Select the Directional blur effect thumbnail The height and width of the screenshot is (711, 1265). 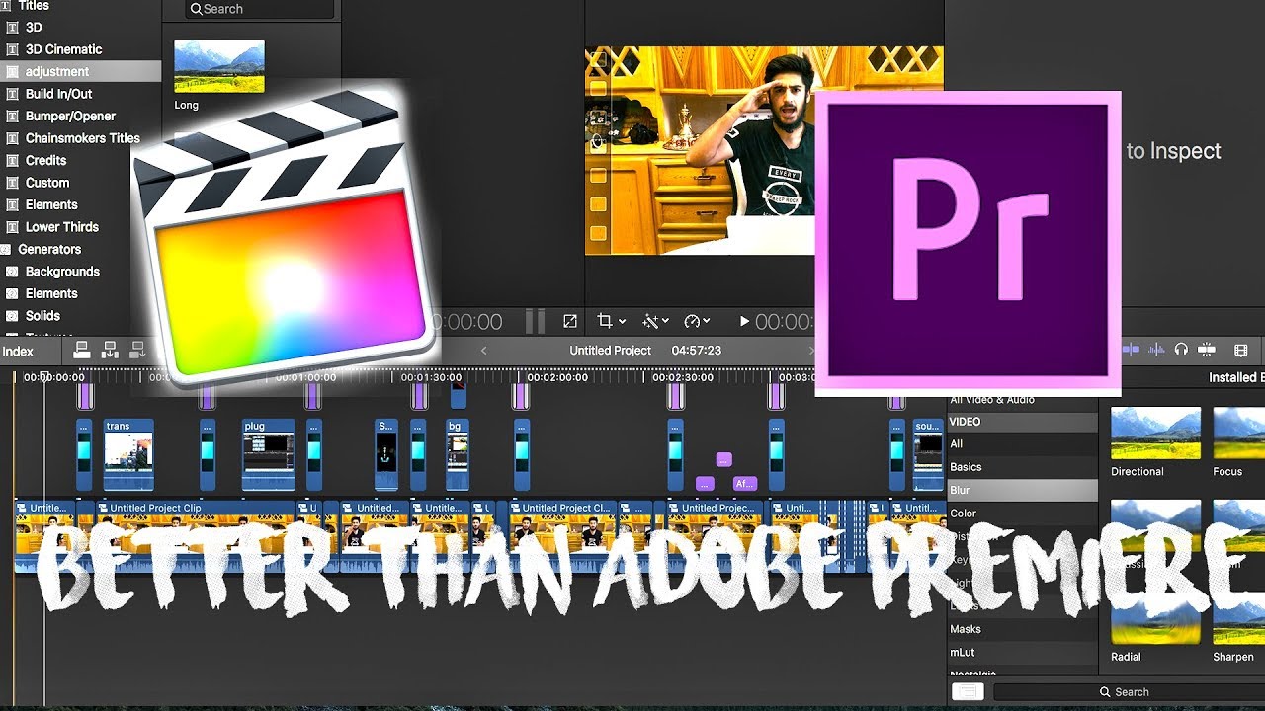click(1156, 433)
